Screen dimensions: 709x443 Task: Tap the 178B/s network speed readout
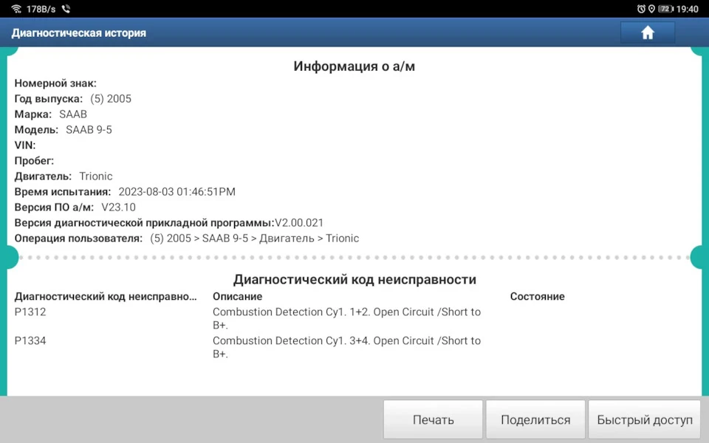41,9
